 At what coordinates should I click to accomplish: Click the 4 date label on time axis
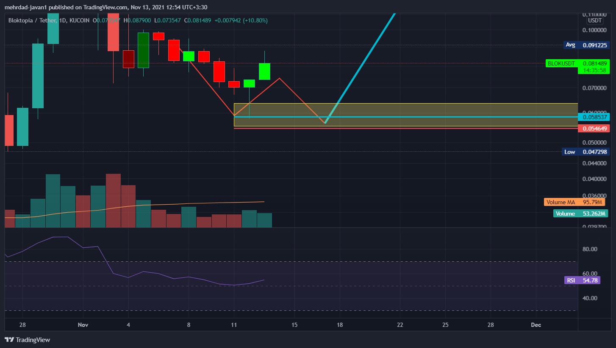click(128, 325)
